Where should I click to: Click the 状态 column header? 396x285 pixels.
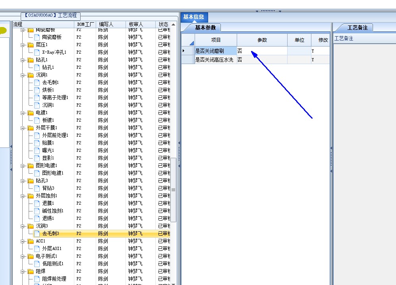[163, 24]
